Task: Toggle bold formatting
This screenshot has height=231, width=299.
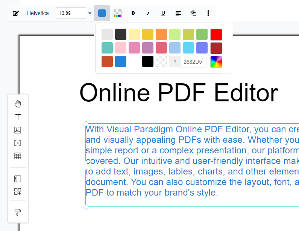Action: pyautogui.click(x=133, y=13)
